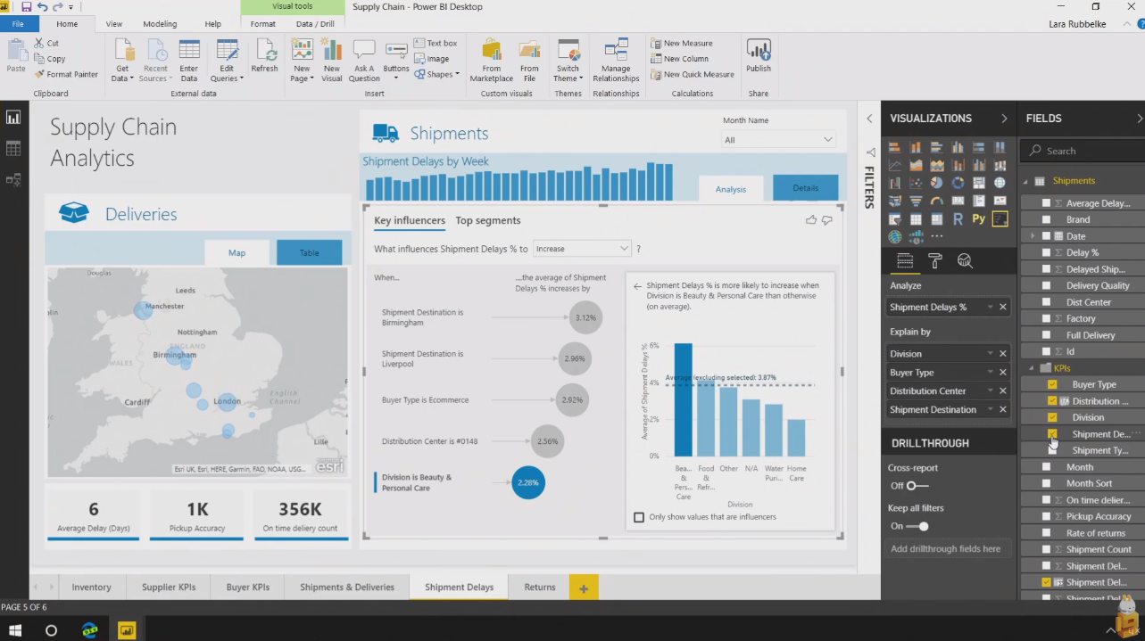The height and width of the screenshot is (641, 1145).
Task: Expand the Date field in Fields list
Action: click(x=1033, y=236)
